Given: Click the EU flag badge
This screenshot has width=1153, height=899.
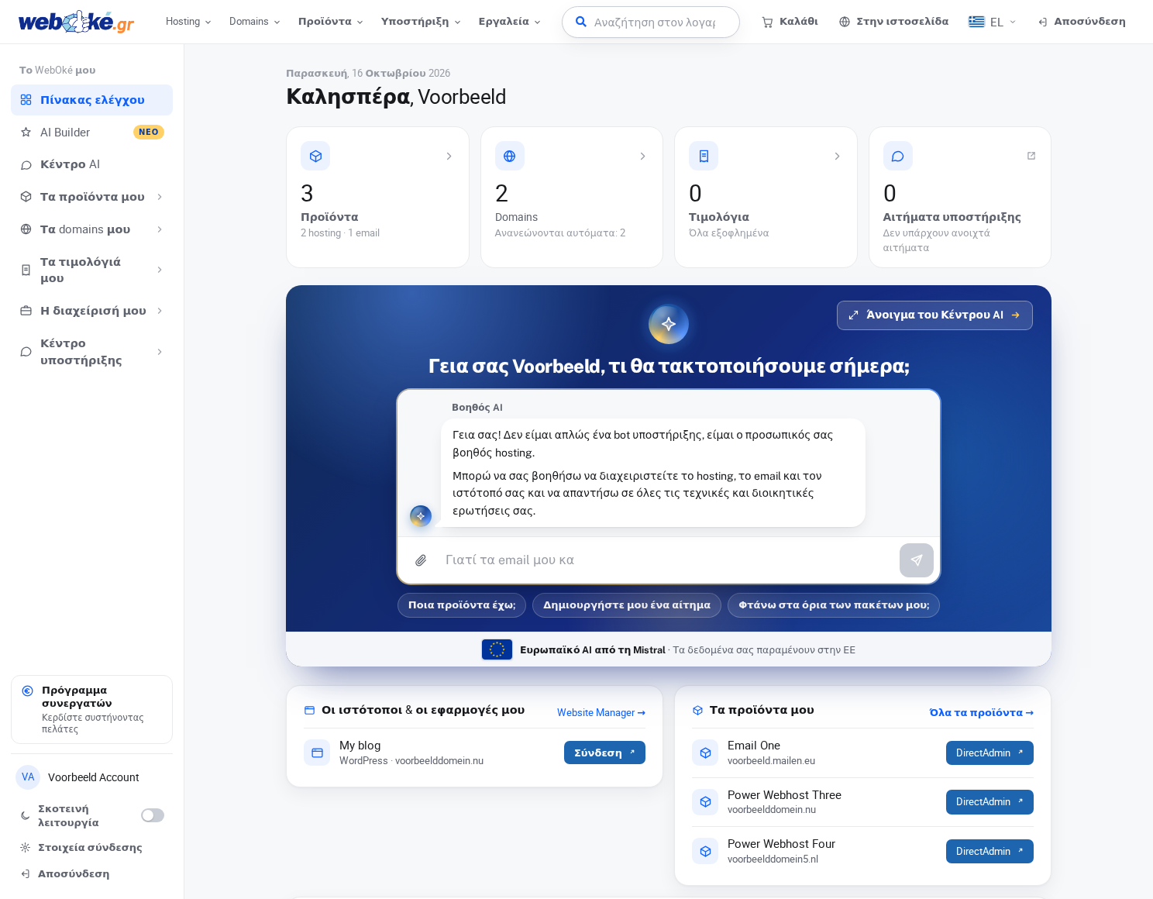Looking at the screenshot, I should tap(497, 649).
